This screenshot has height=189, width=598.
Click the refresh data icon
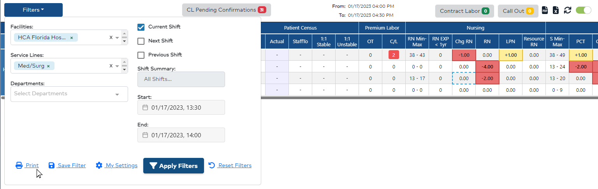(568, 10)
